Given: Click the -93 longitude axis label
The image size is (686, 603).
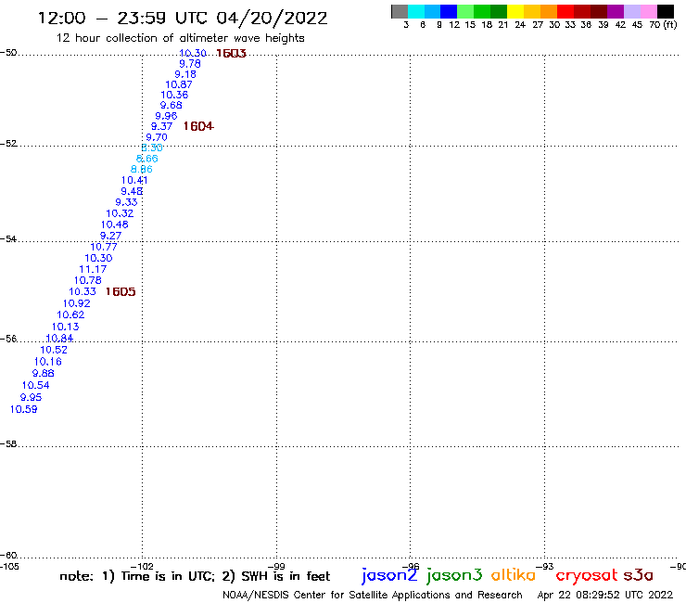Looking at the screenshot, I should [544, 567].
